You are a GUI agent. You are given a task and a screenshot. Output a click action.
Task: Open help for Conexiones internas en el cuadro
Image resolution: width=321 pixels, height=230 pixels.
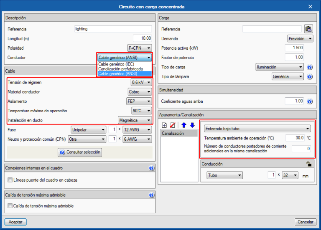coord(151,168)
